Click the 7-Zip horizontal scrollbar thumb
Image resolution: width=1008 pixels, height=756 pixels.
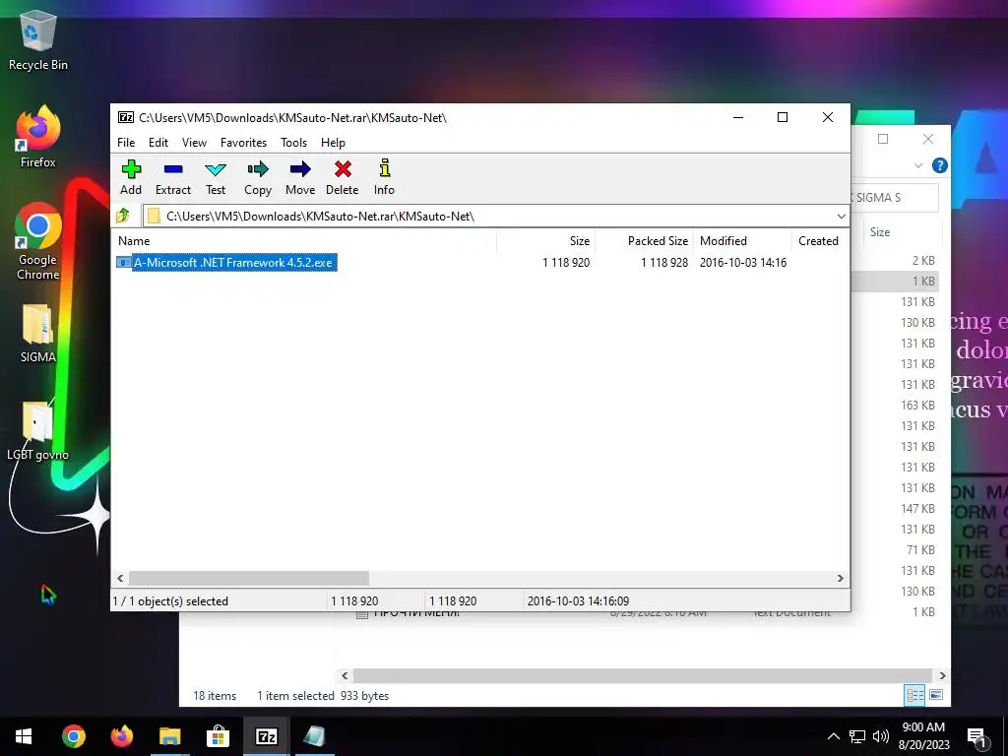click(x=249, y=578)
